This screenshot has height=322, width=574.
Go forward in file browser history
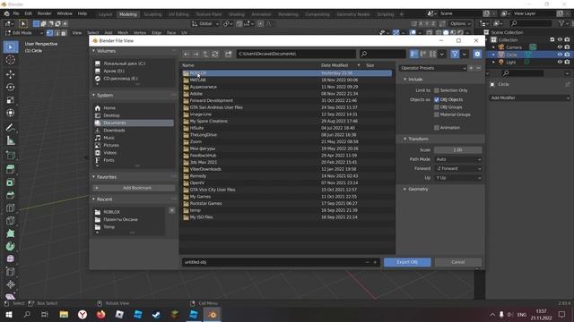click(x=196, y=54)
